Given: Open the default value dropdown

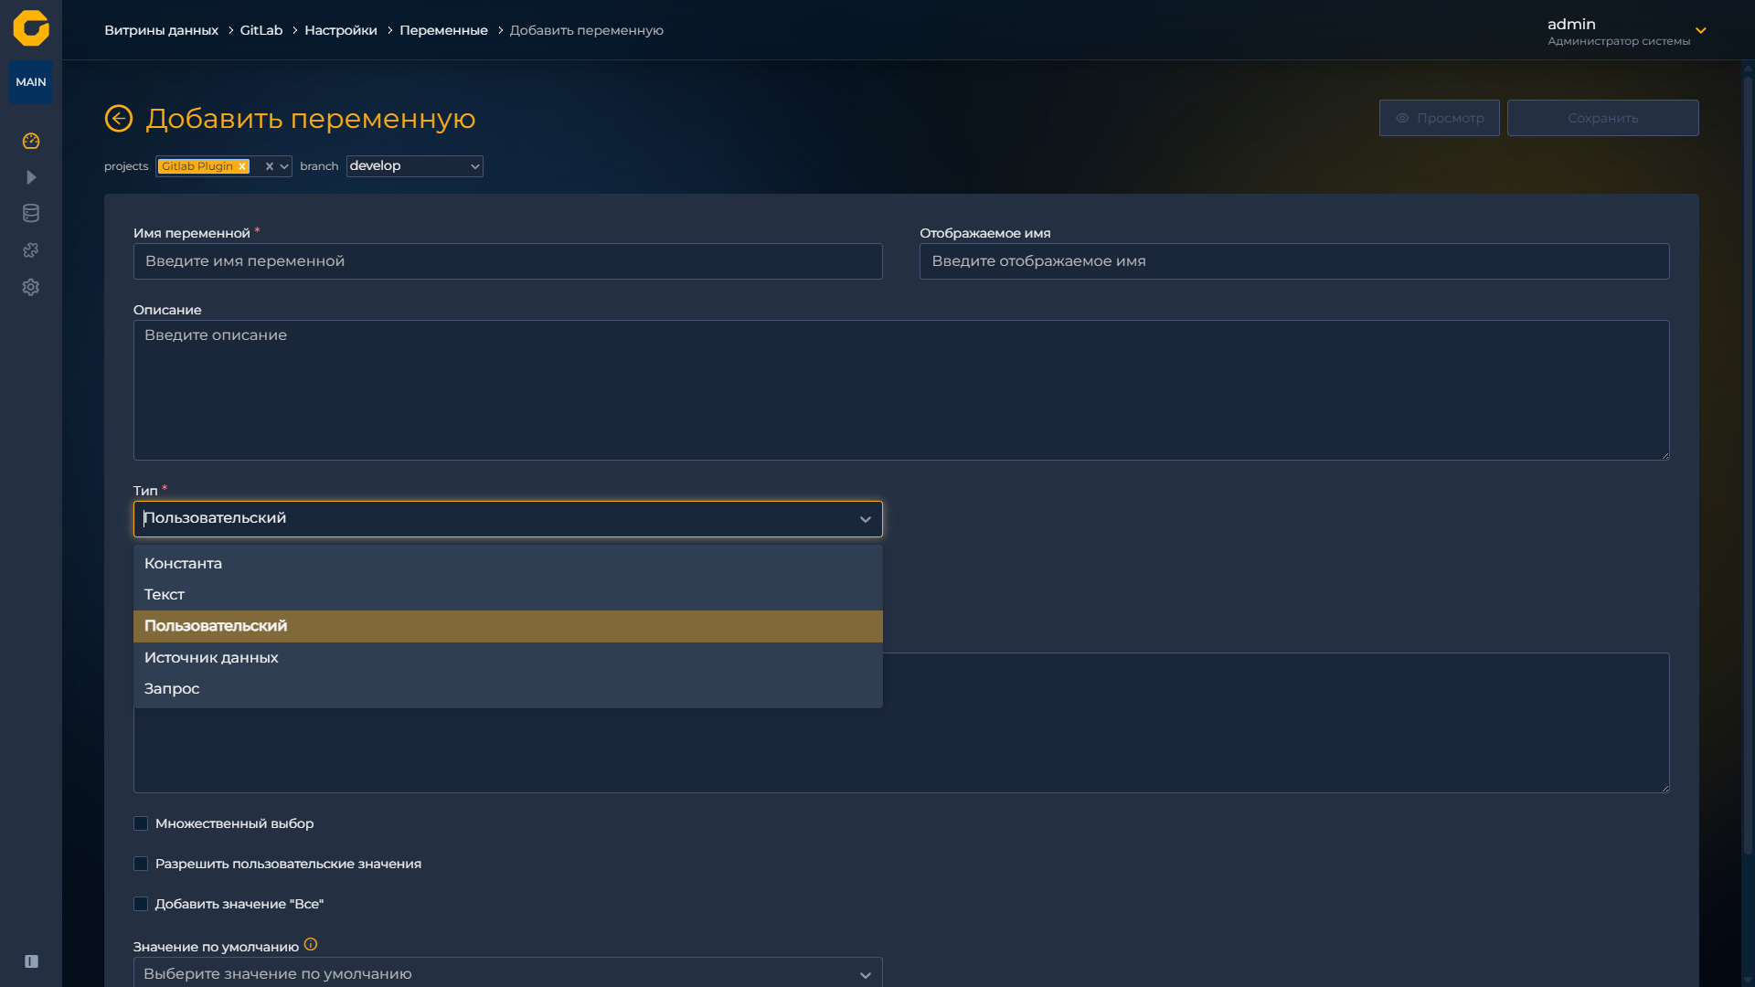Looking at the screenshot, I should [x=508, y=972].
